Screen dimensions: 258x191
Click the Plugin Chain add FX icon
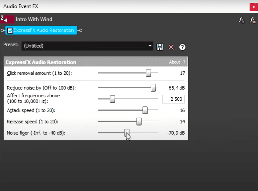241,20
